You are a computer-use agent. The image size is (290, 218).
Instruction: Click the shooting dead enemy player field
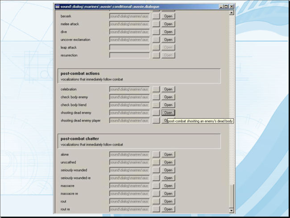tap(129, 121)
